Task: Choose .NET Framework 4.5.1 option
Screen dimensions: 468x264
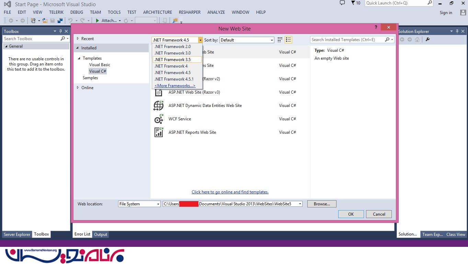Action: [x=174, y=79]
